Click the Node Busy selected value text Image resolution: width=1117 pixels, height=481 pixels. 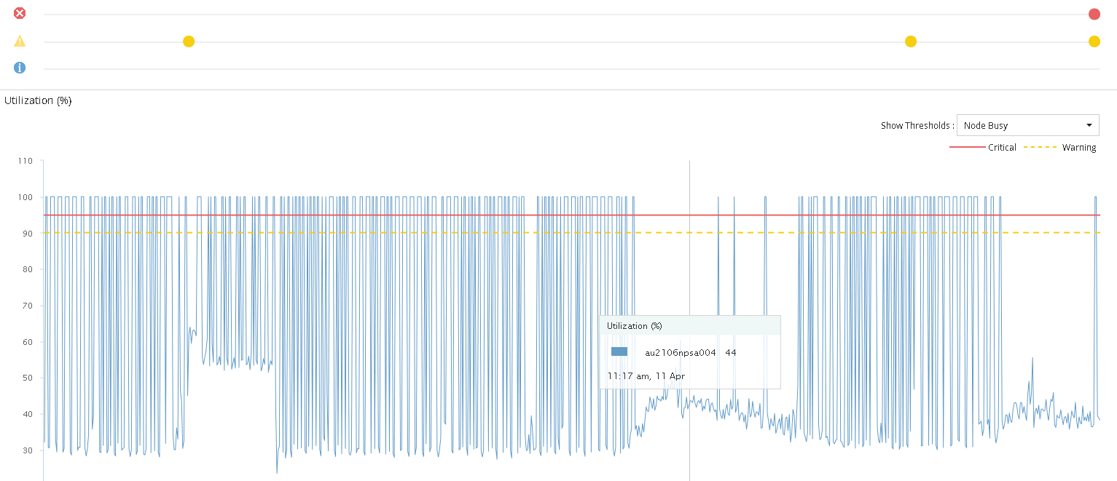[986, 126]
